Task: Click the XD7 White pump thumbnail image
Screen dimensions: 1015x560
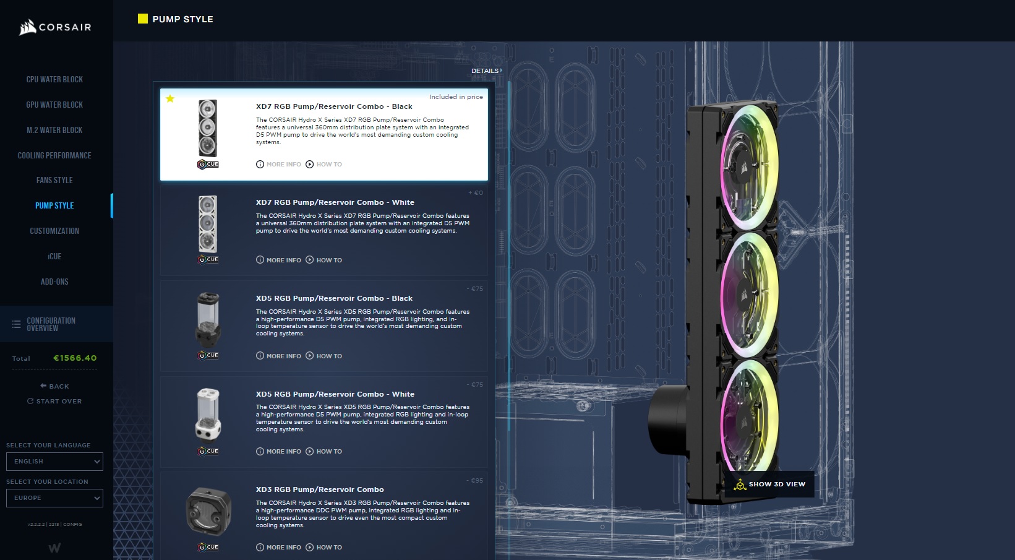Action: pyautogui.click(x=208, y=224)
